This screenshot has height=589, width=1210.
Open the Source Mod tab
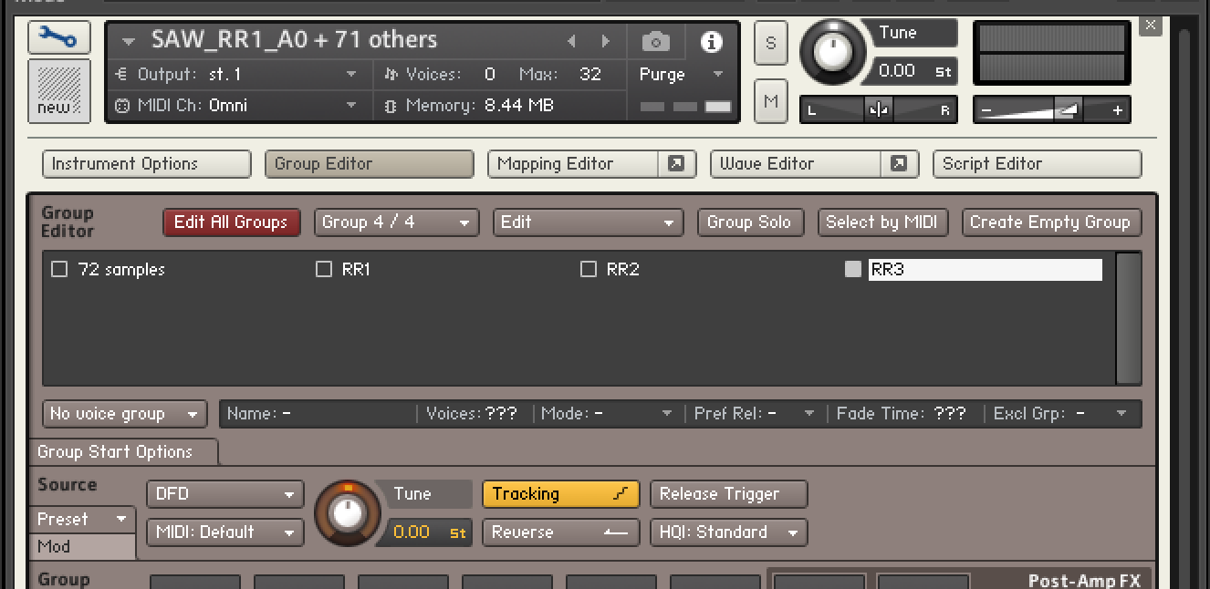pyautogui.click(x=82, y=546)
